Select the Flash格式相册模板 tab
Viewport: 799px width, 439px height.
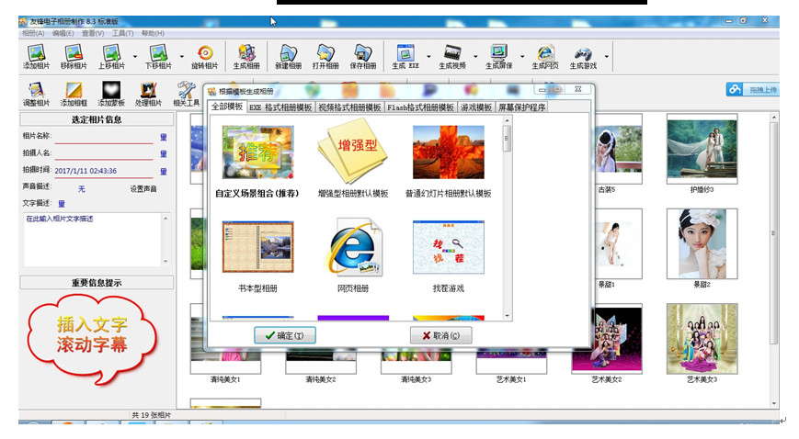click(x=420, y=107)
